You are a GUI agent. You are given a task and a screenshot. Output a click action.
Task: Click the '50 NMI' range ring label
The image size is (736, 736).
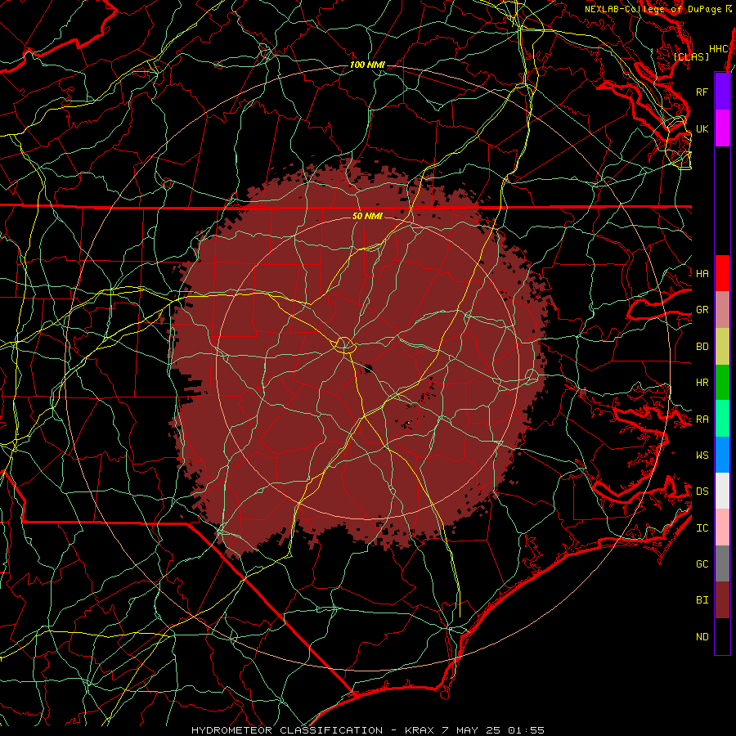click(367, 216)
